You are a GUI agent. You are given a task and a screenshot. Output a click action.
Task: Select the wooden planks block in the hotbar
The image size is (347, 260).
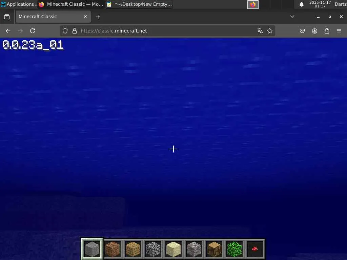133,249
